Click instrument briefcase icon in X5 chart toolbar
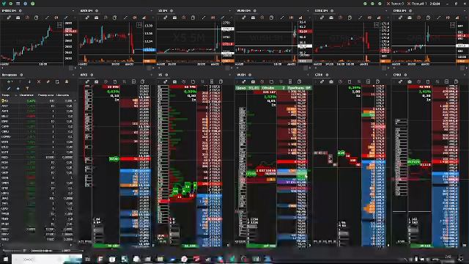Screen dimensions: 469x264 coord(174,18)
